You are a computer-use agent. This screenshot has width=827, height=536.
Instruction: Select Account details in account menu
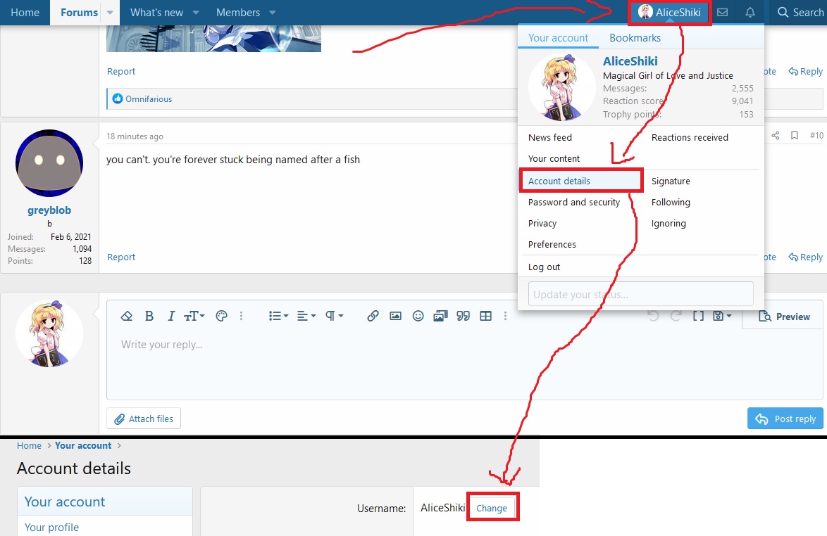point(559,181)
